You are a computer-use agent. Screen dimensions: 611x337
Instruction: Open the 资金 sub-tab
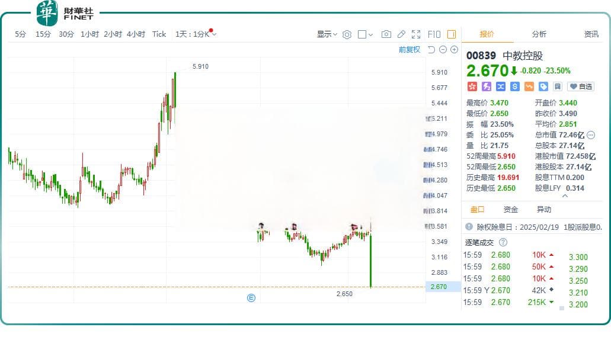[510, 210]
